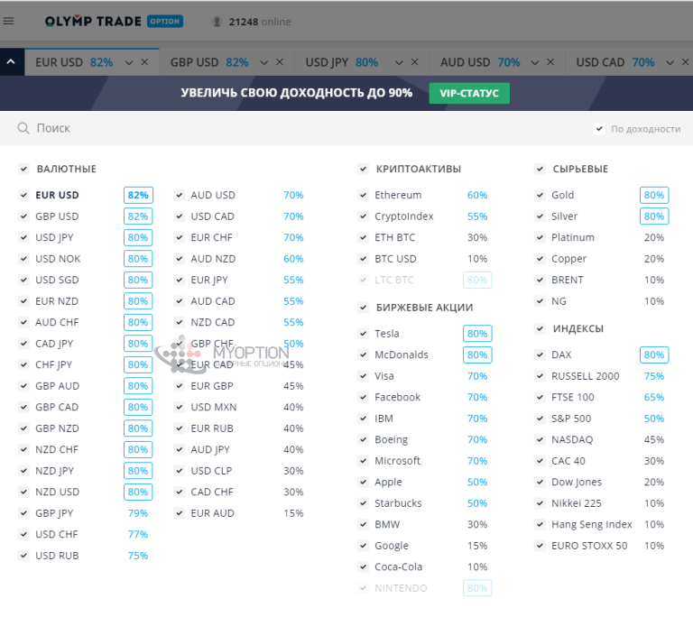Click the 80% badge next to Tesla

coord(477,333)
